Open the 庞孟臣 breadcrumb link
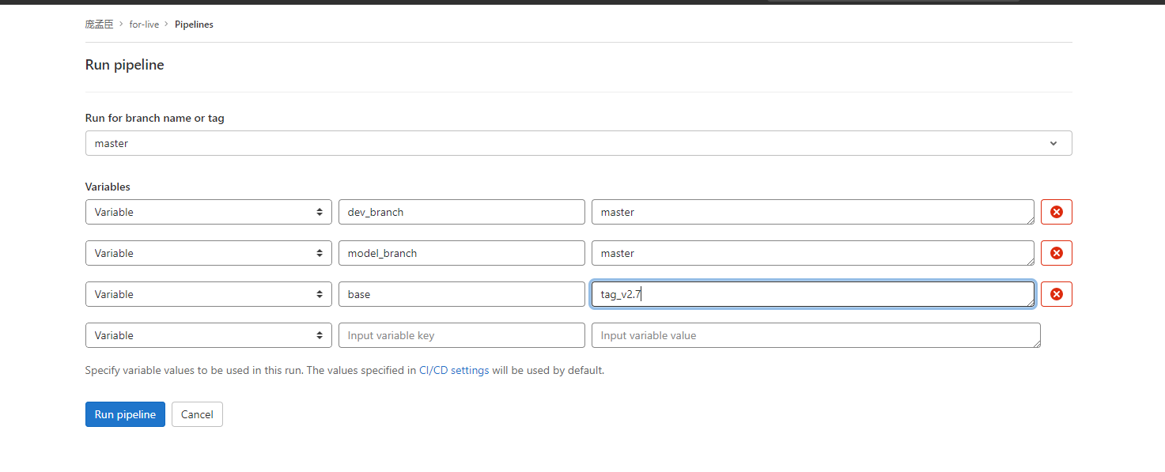Viewport: 1165px width, 472px height. [99, 25]
